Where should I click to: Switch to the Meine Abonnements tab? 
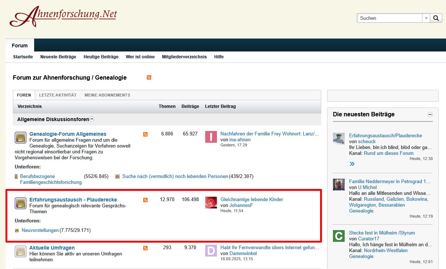pyautogui.click(x=107, y=95)
